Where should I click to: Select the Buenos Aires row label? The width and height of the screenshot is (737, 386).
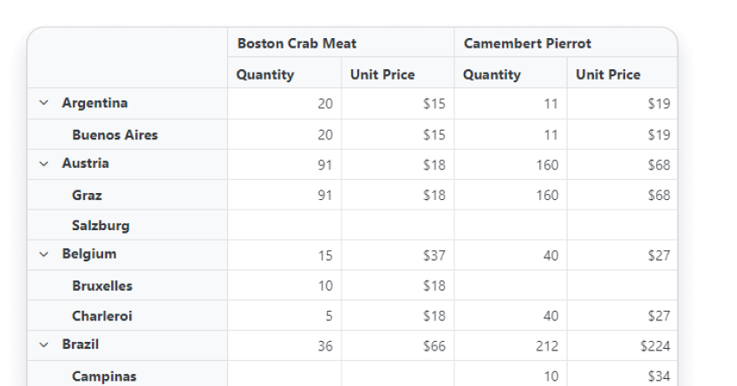point(114,135)
